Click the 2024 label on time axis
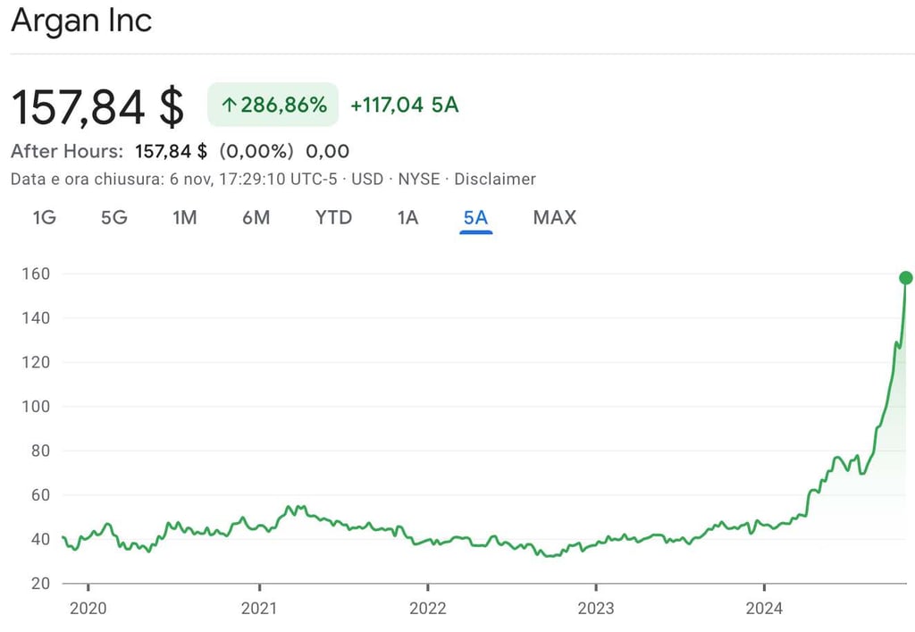 765,610
